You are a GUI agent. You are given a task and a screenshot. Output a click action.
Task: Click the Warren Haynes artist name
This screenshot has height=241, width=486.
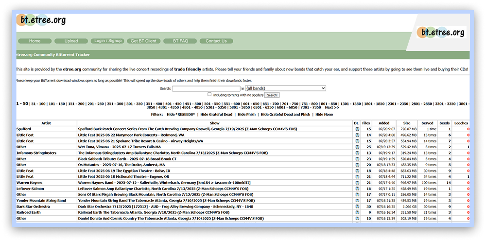click(x=29, y=183)
